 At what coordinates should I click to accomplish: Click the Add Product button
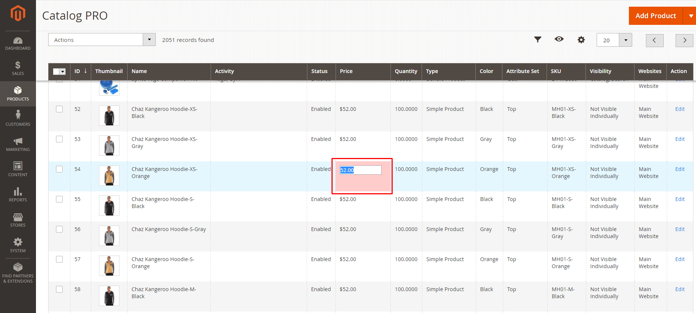coord(655,16)
